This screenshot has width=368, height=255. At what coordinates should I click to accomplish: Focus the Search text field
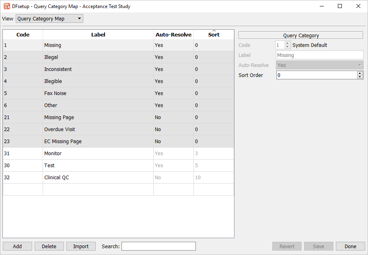(x=158, y=246)
